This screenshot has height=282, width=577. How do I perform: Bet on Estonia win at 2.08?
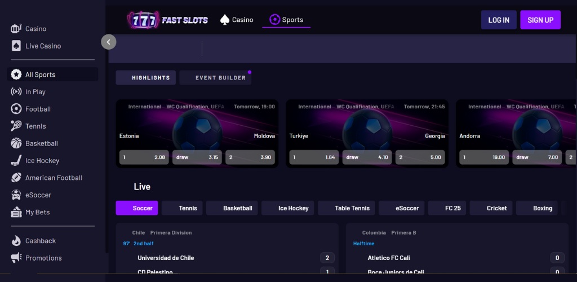pyautogui.click(x=144, y=157)
